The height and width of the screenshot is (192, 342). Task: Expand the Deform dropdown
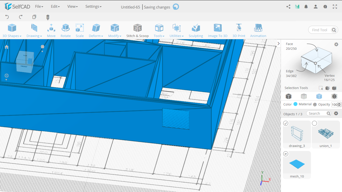96,30
